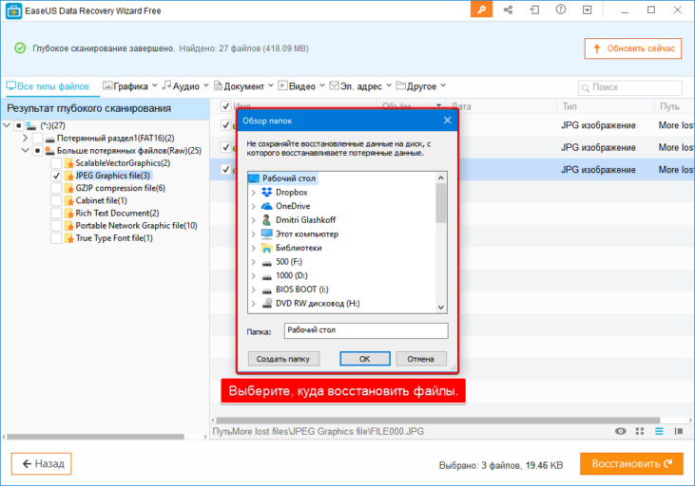This screenshot has width=695, height=486.
Task: Select Рабочий стол in folder tree
Action: pos(288,178)
